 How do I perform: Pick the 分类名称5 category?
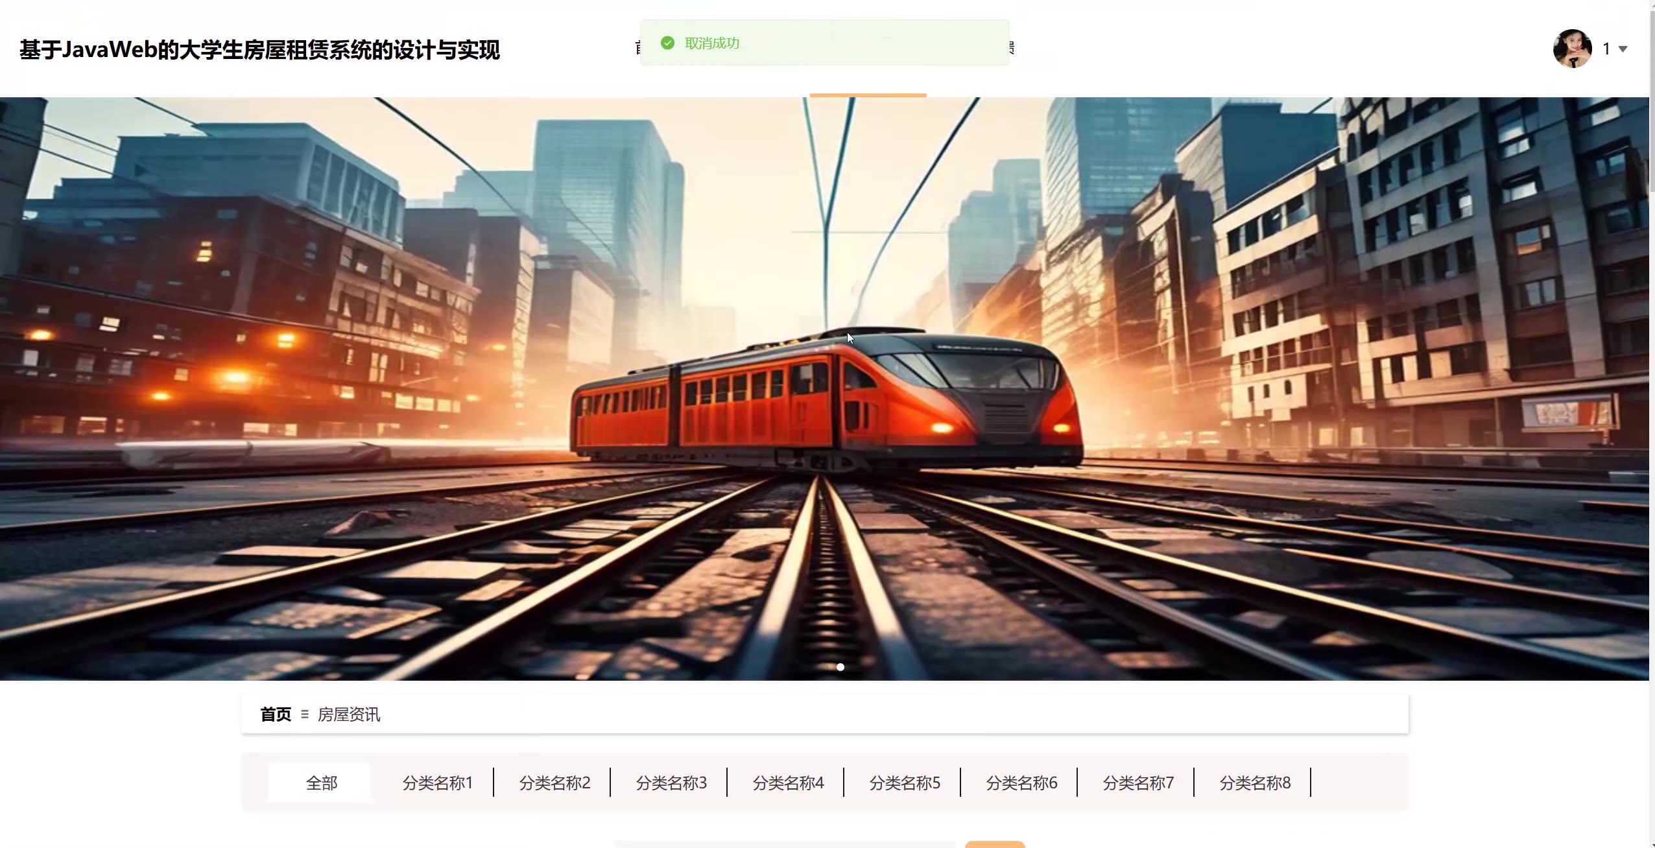point(905,783)
